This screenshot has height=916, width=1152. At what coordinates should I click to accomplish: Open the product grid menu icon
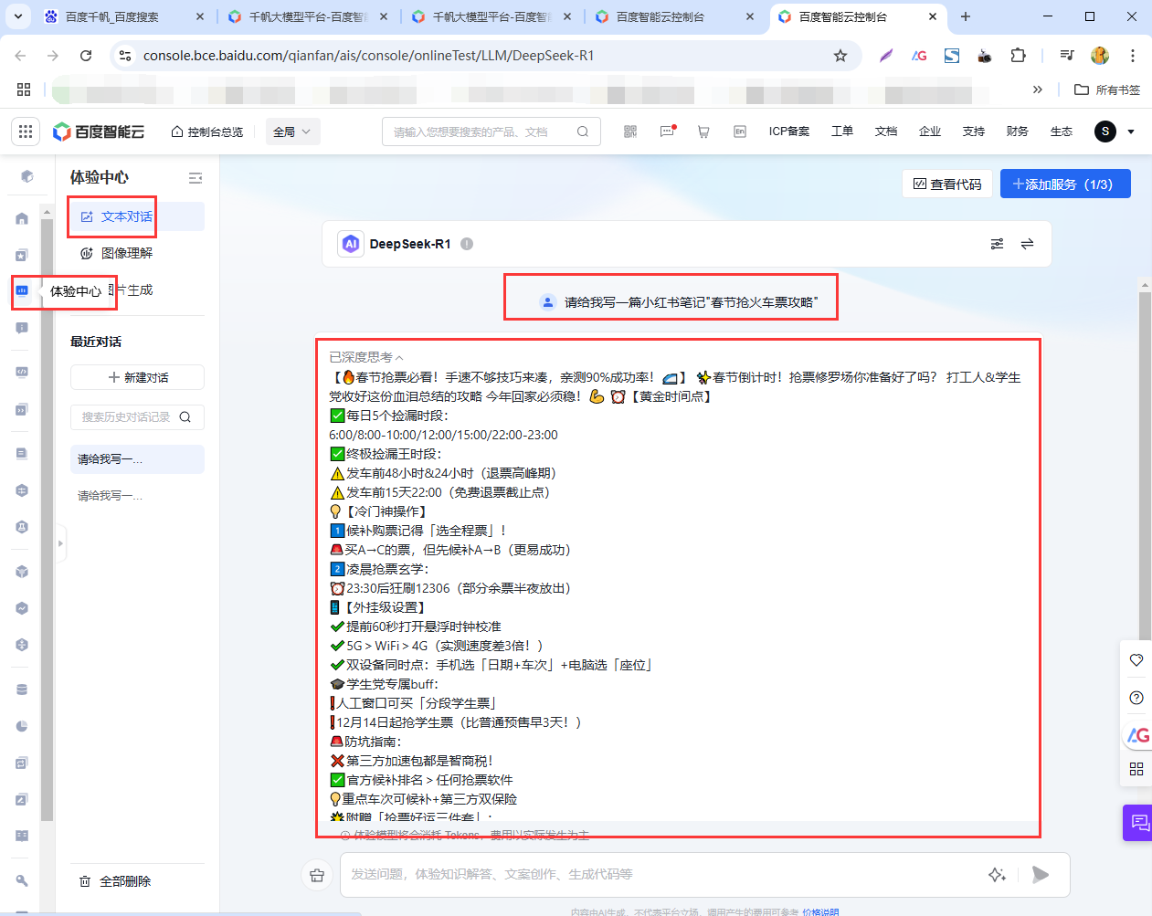26,132
